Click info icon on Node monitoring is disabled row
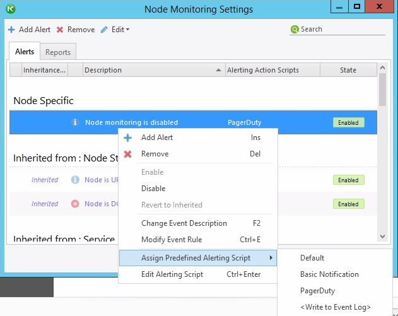This screenshot has width=398, height=316. click(75, 122)
